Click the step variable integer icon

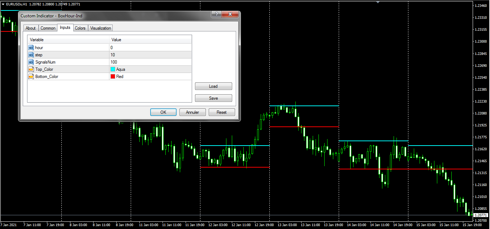31,55
